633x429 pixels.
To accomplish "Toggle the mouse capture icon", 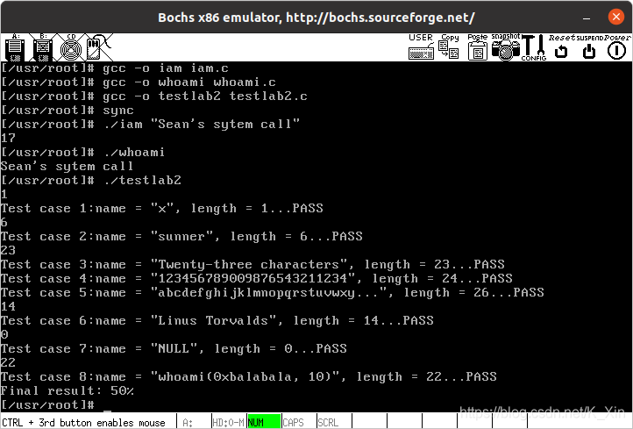I will [98, 47].
